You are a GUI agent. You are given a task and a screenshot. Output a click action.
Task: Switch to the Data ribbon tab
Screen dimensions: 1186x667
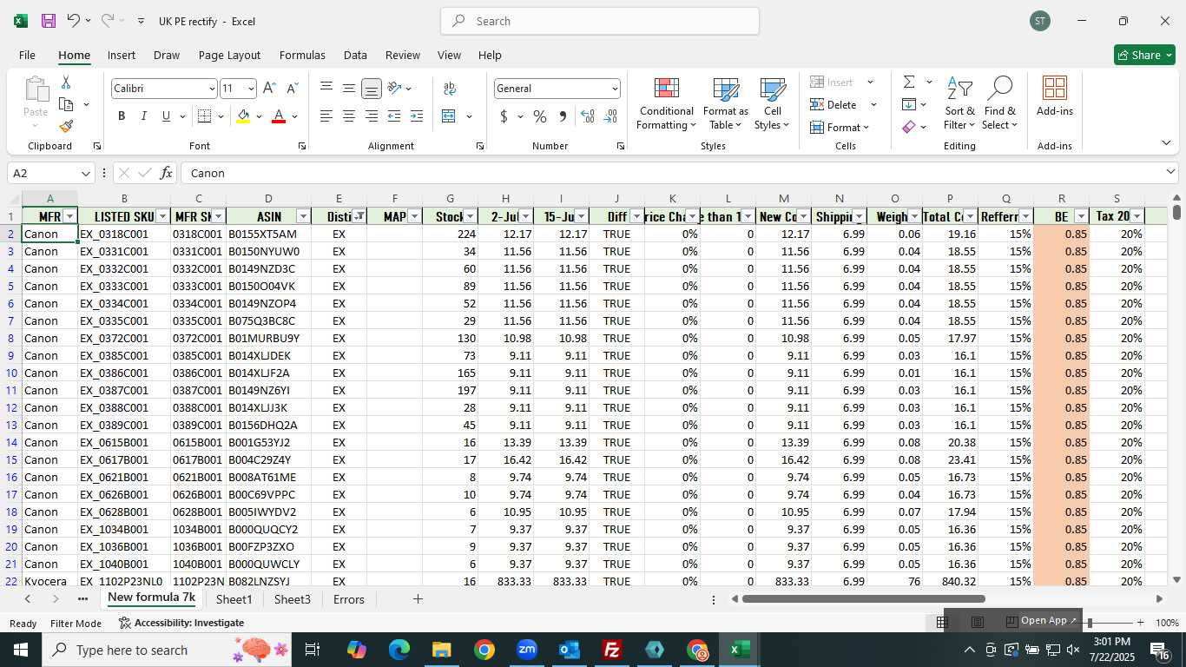(x=355, y=55)
